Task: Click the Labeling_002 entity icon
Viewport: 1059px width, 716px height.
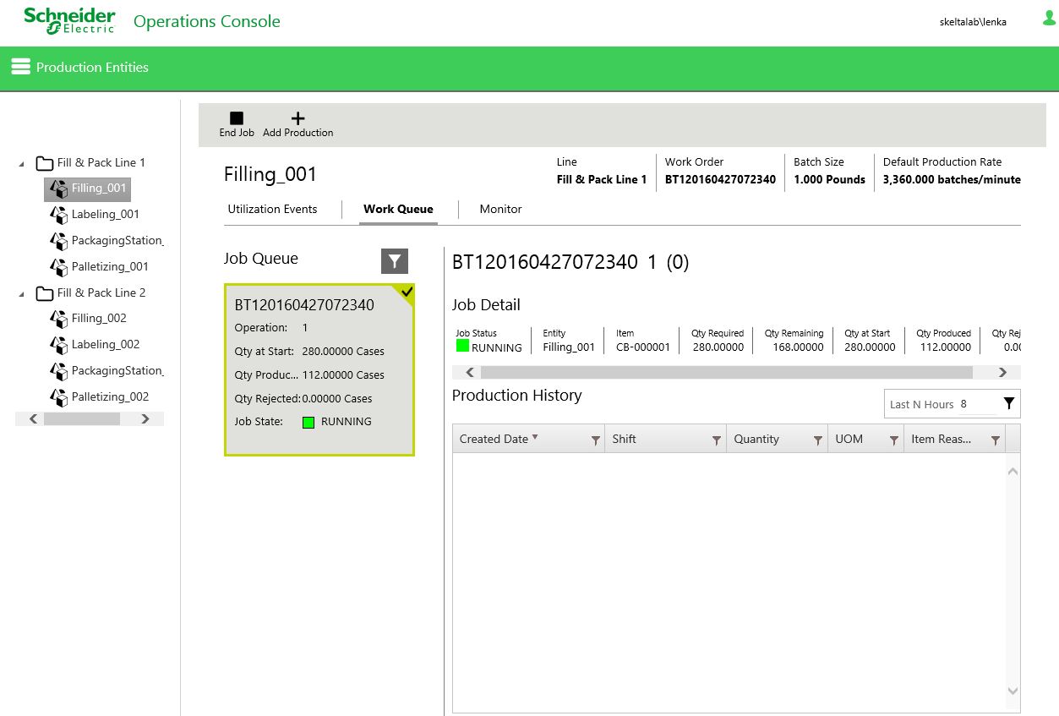Action: click(x=58, y=345)
